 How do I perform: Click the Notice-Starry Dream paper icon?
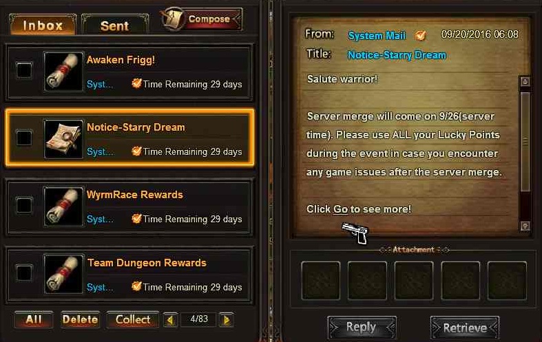pyautogui.click(x=63, y=139)
